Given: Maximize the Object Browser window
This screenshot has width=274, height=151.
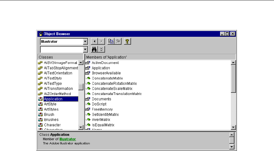Looking at the screenshot, I should (x=227, y=34).
